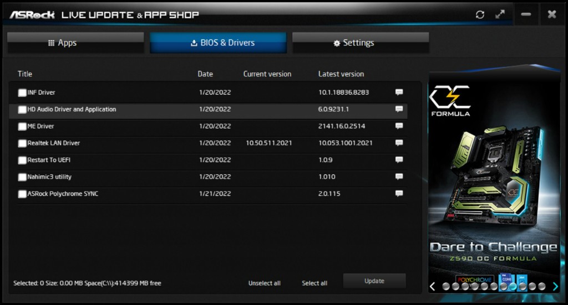Click the Latest version column header
Image resolution: width=568 pixels, height=305 pixels.
tap(341, 74)
